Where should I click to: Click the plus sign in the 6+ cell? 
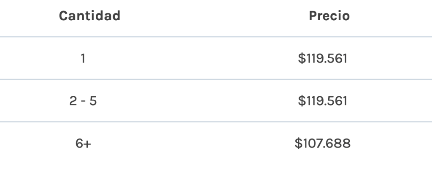[x=87, y=144]
